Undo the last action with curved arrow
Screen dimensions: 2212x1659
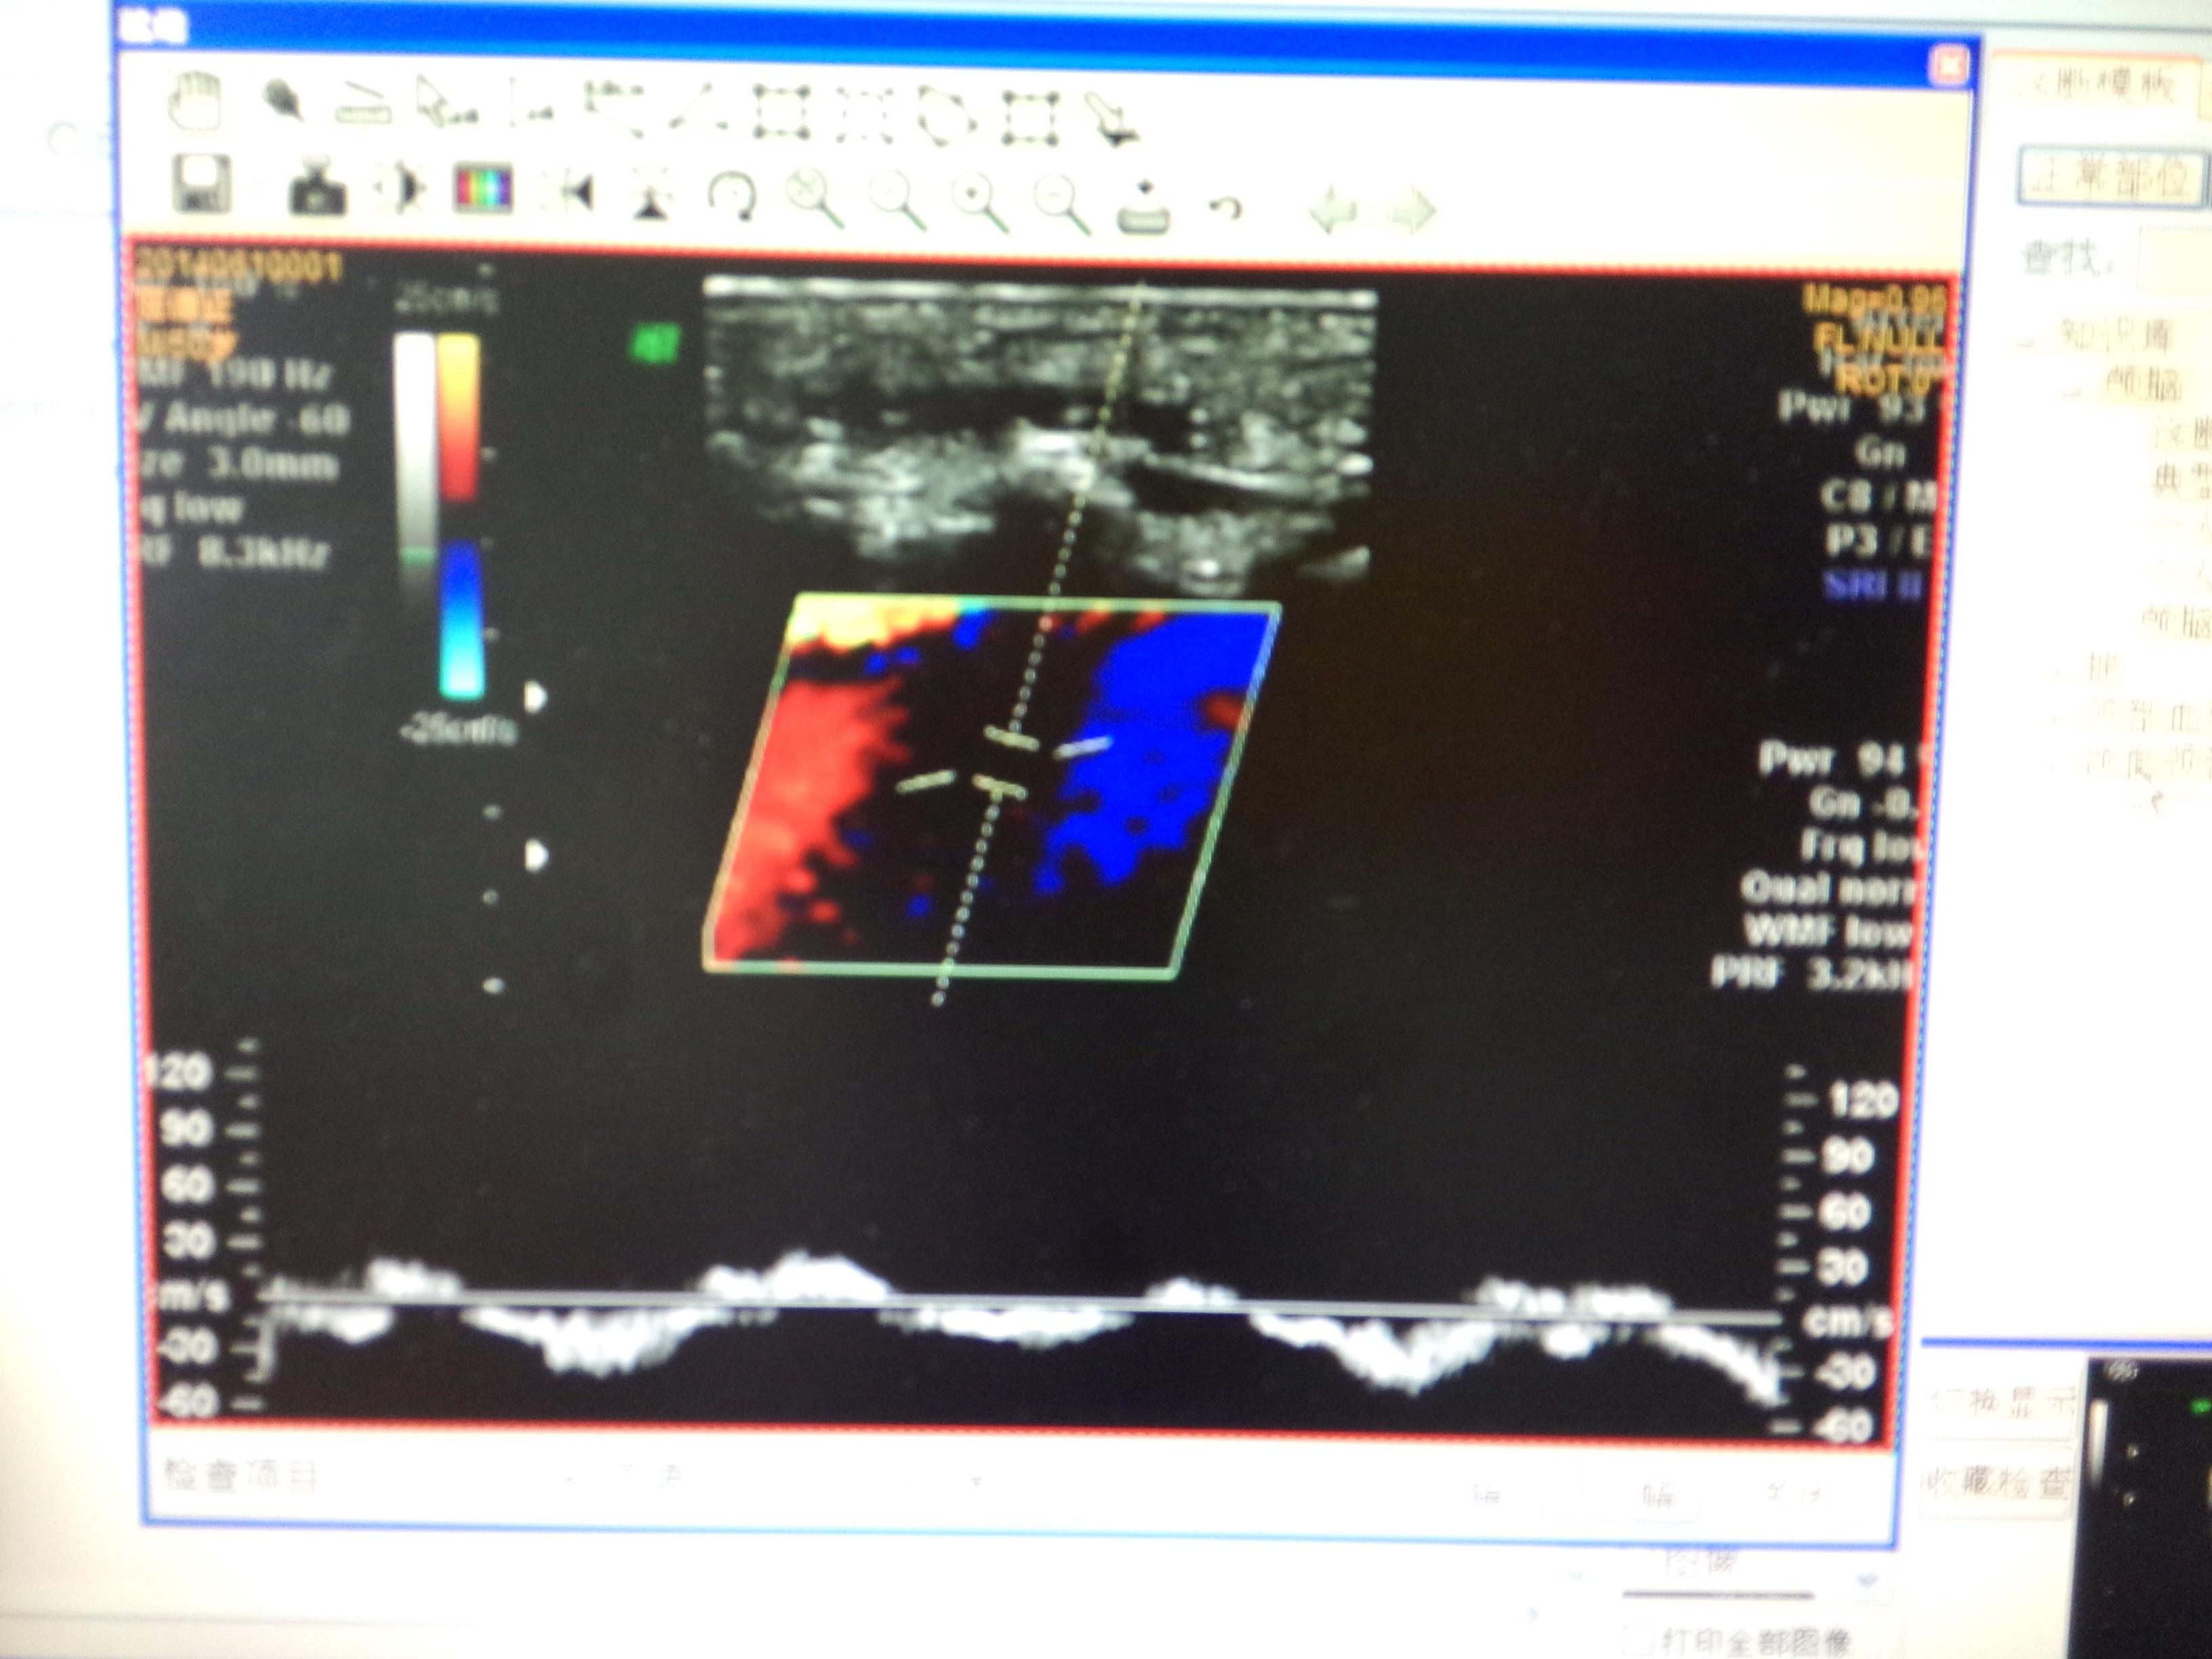pyautogui.click(x=1225, y=208)
